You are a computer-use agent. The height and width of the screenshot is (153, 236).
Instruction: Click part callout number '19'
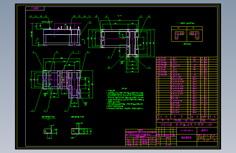coord(79,16)
